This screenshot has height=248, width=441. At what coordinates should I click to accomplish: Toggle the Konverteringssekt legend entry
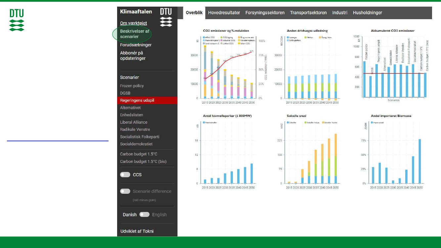(247, 40)
